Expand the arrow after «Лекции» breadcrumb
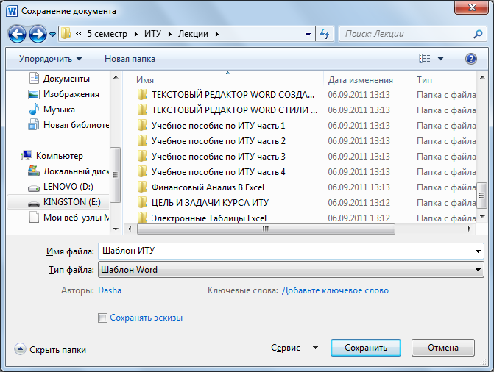 tap(216, 34)
